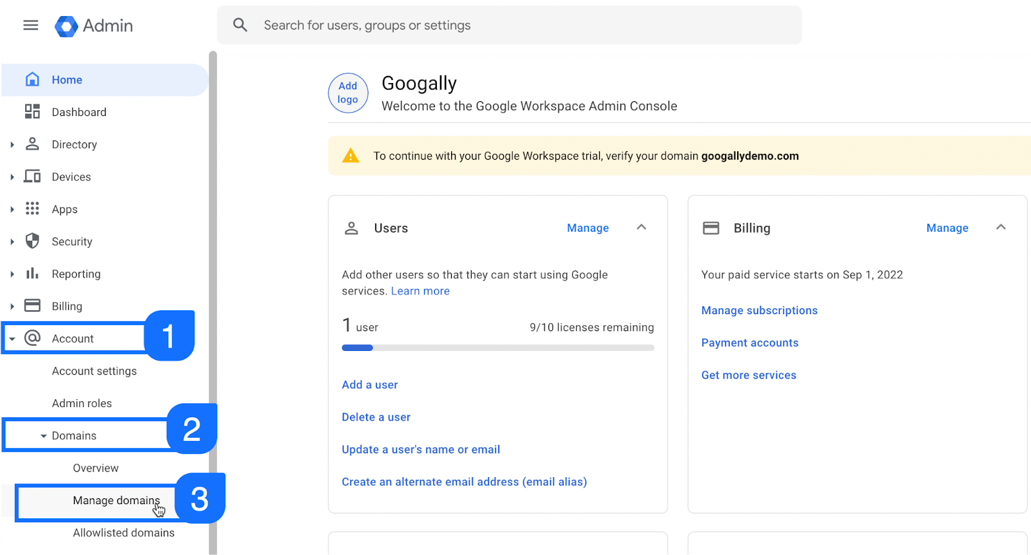
Task: Click the Dashboard grid icon
Action: pyautogui.click(x=32, y=111)
